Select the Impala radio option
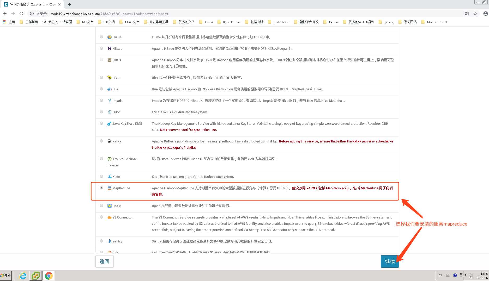 coord(101,100)
